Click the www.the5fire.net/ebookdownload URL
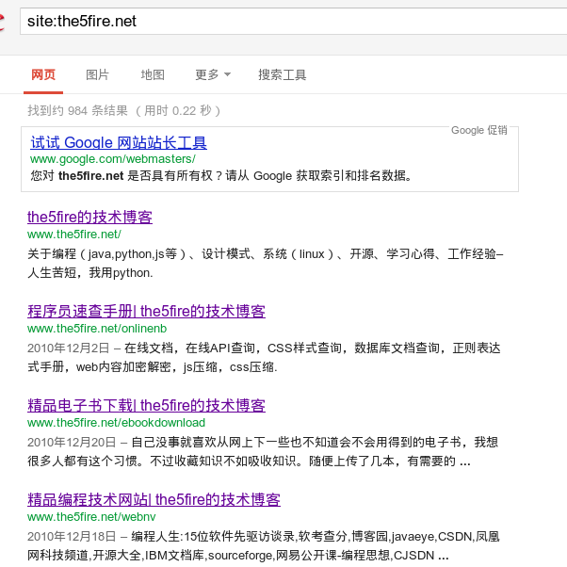567x567 pixels. pyautogui.click(x=116, y=422)
